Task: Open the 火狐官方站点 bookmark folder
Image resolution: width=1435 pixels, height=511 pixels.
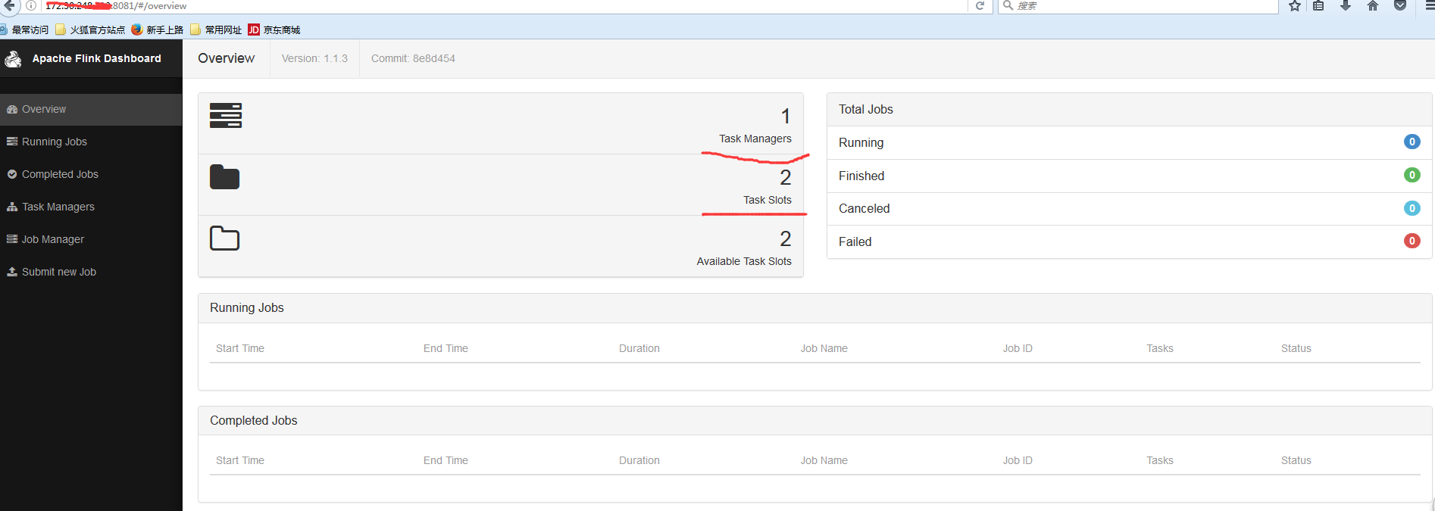Action: [90, 30]
